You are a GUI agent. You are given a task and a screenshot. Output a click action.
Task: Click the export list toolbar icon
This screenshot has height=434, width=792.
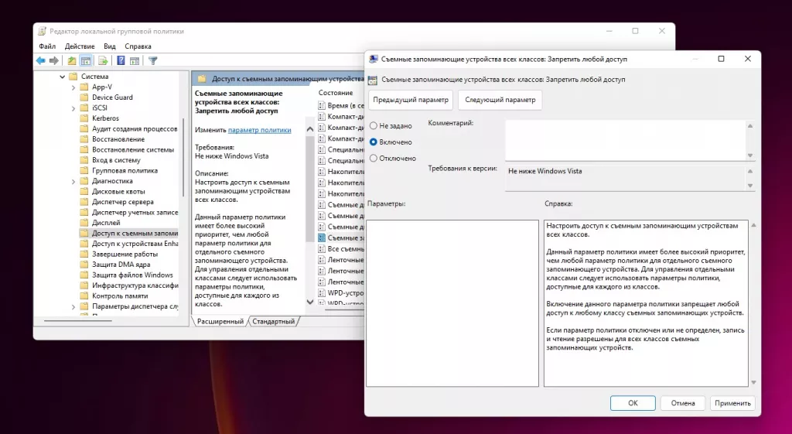pos(103,60)
